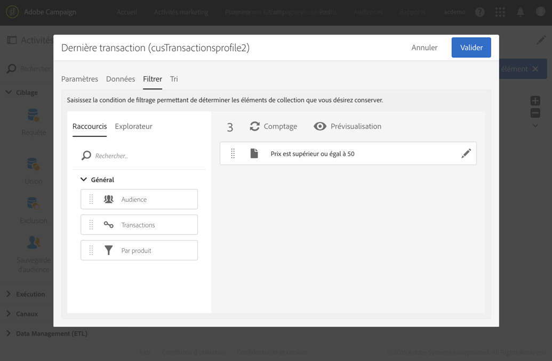
Task: Click the search magnifier in Raccourcis
Action: [x=86, y=155]
